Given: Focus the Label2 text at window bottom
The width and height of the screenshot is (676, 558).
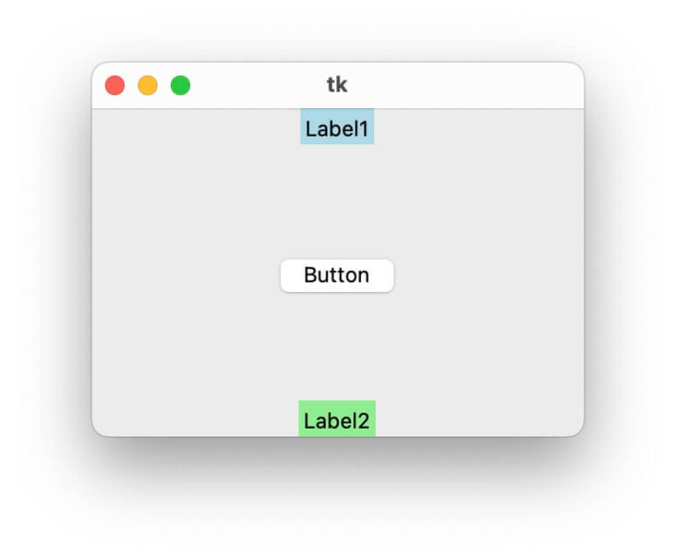Looking at the screenshot, I should click(x=337, y=421).
